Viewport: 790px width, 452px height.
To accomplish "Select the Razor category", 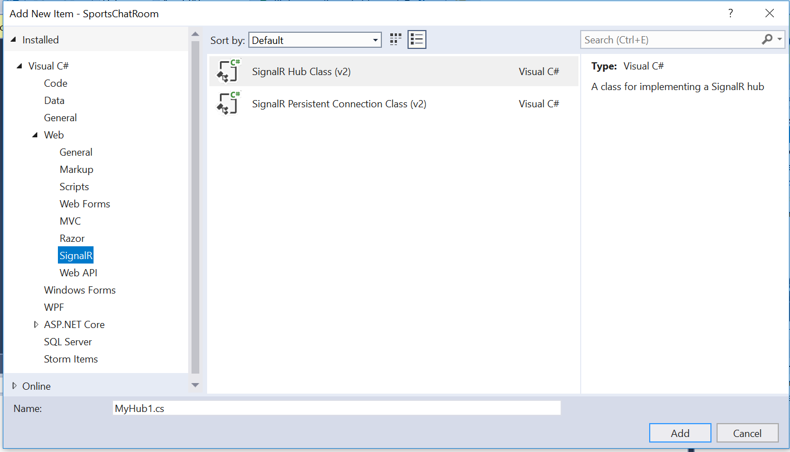I will pyautogui.click(x=72, y=239).
